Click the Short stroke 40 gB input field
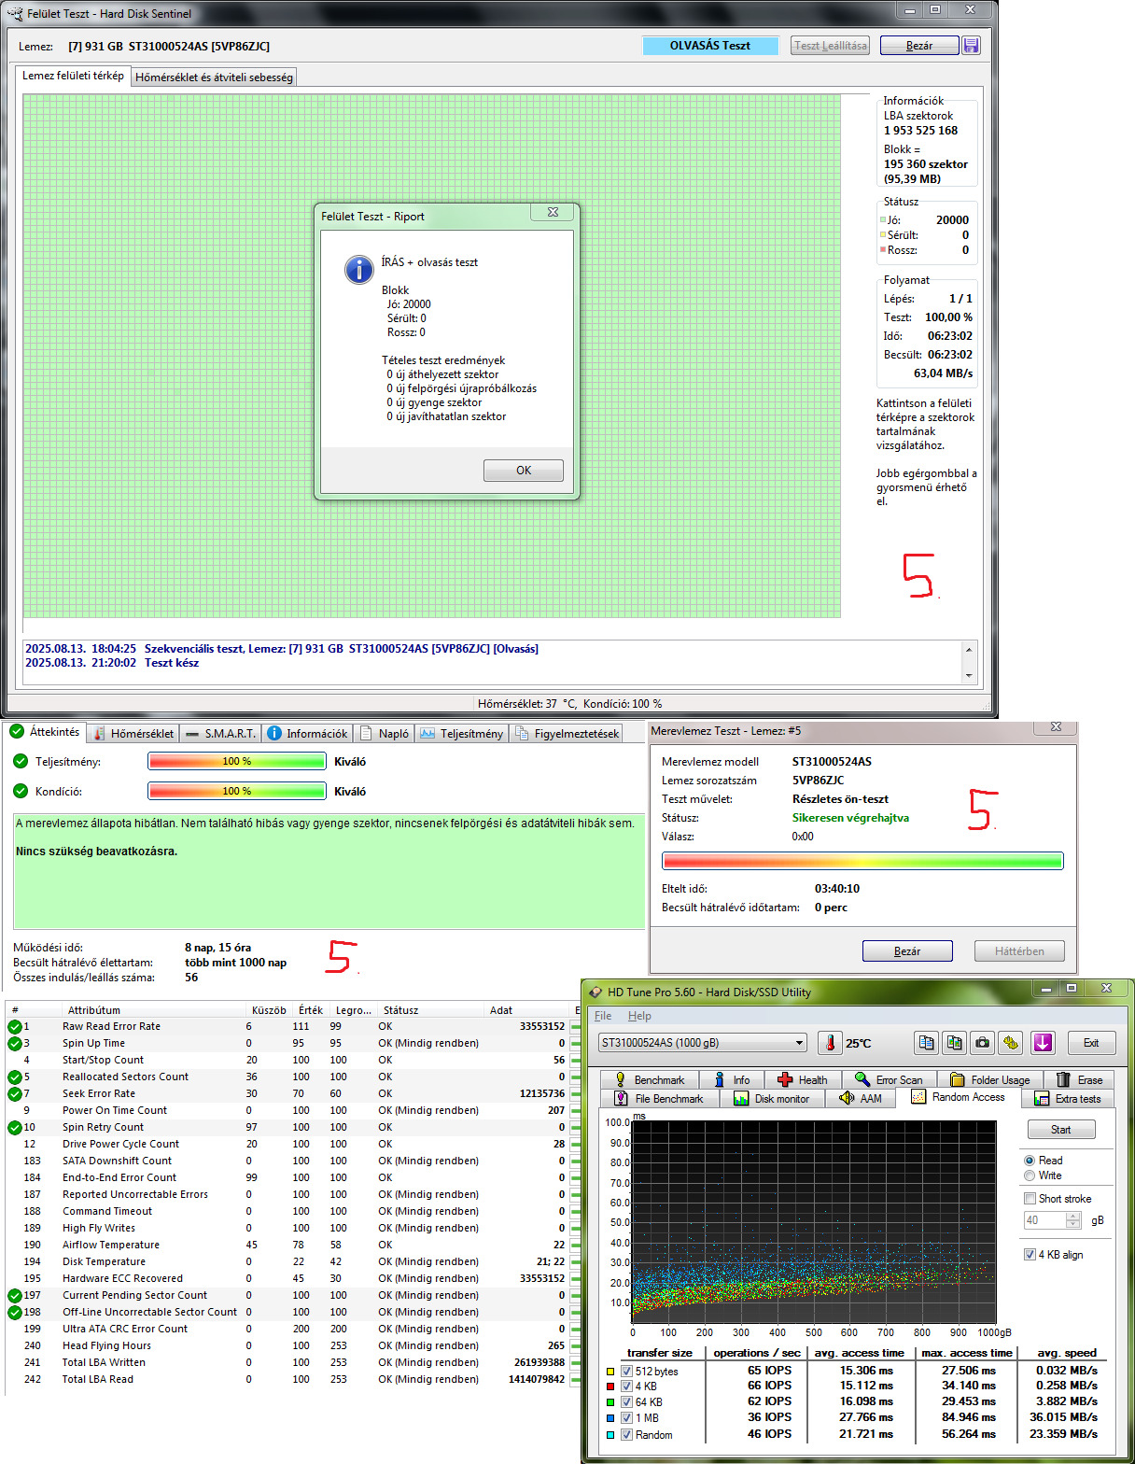This screenshot has width=1135, height=1464. (x=1044, y=1220)
